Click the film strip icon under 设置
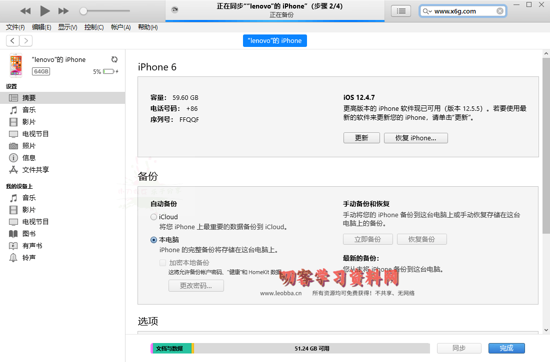The image size is (550, 362). click(x=13, y=122)
